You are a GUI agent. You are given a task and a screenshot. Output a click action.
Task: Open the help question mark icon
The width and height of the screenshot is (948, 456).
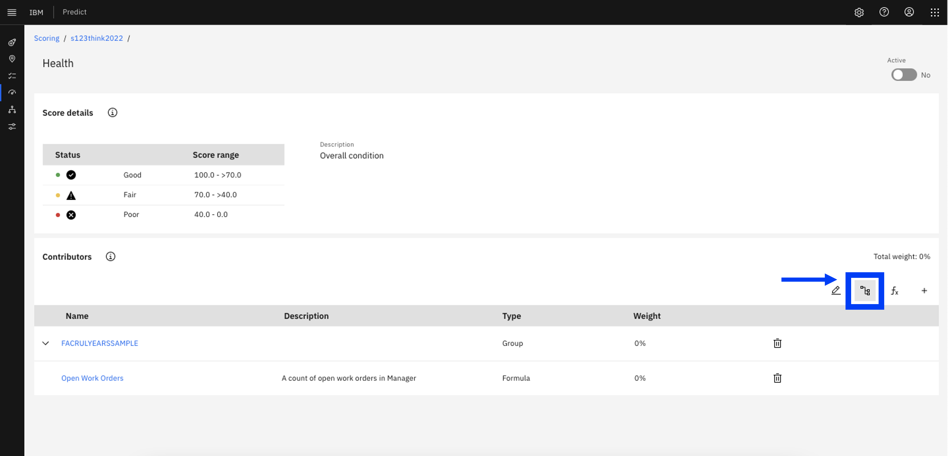click(884, 12)
